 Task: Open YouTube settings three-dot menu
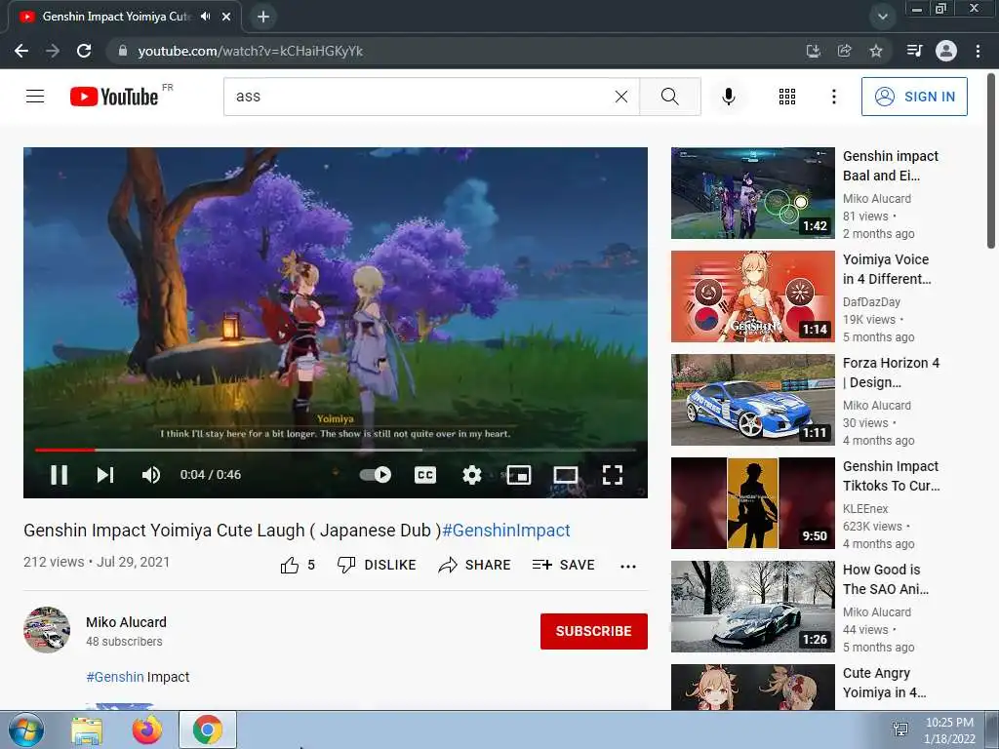(x=833, y=97)
